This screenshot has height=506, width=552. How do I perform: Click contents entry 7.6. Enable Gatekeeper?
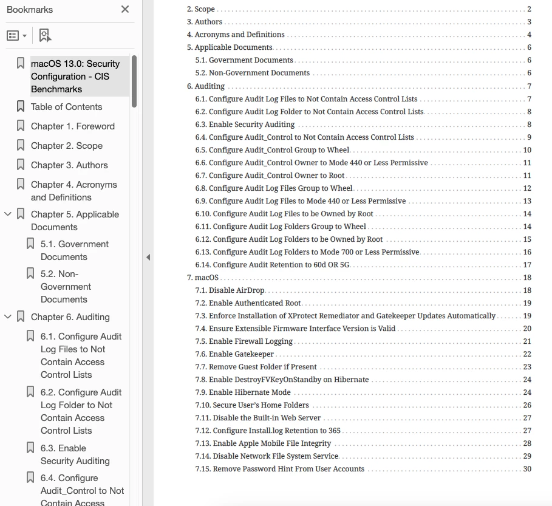pos(234,354)
